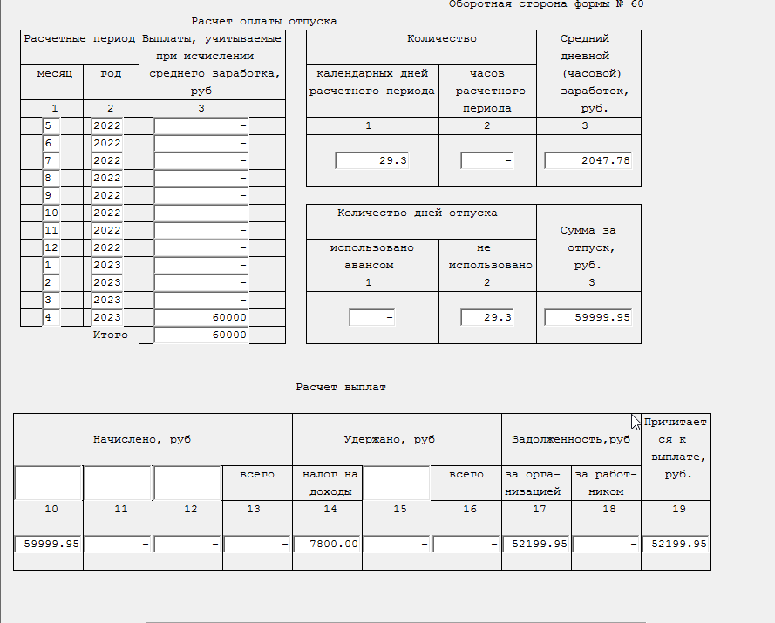Select the column 10 accrued amount value field

[48, 544]
